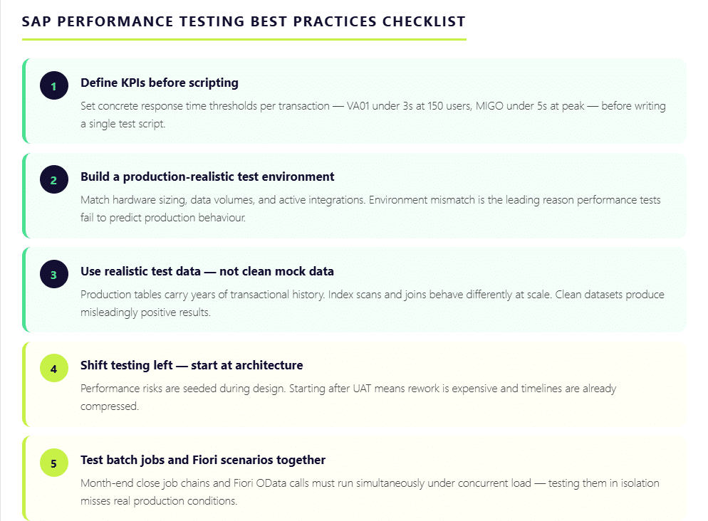
Task: Click the text about matching hardware sizing
Action: pyautogui.click(x=370, y=209)
